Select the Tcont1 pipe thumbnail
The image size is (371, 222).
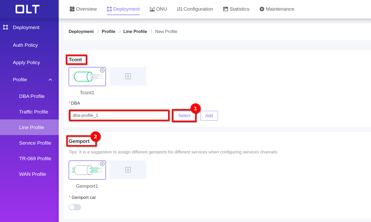pos(87,77)
